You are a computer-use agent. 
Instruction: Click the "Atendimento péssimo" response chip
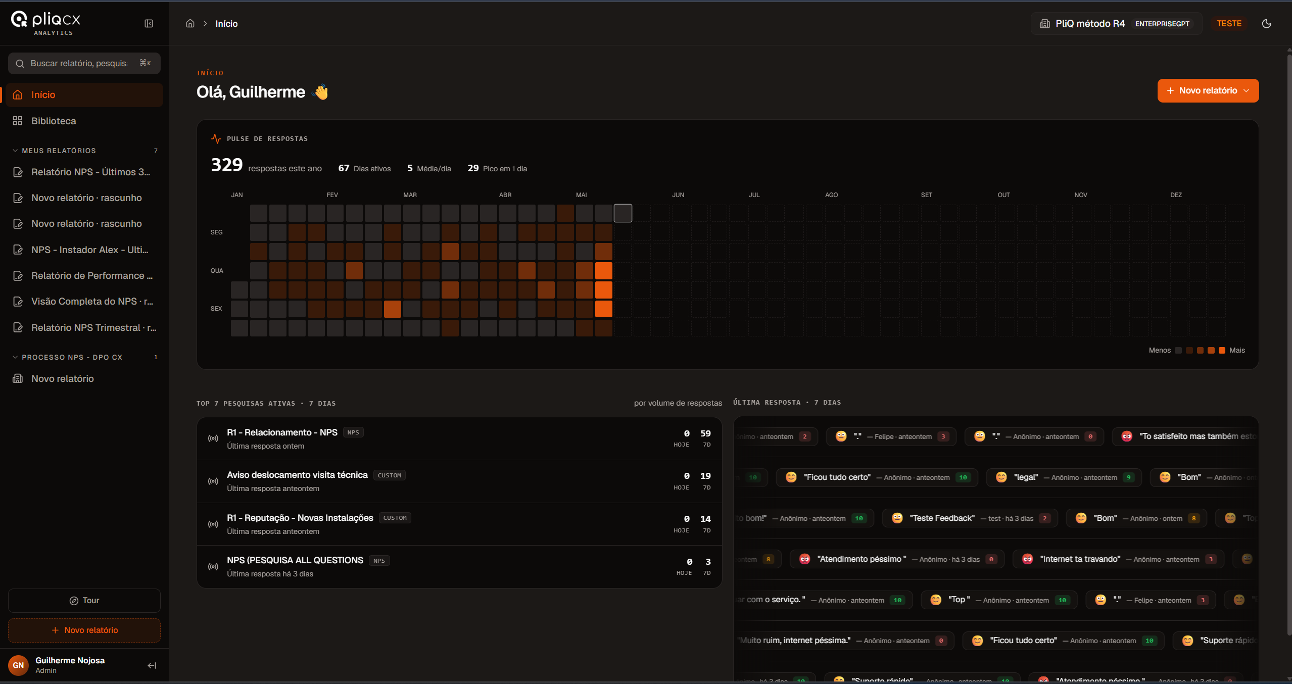click(897, 559)
